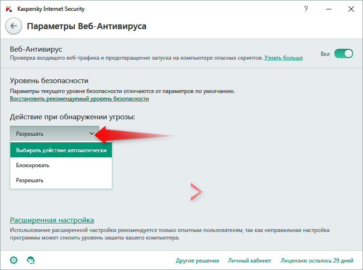The image size is (363, 270).
Task: Choose 'Блокировать' from the list
Action: tap(61, 165)
